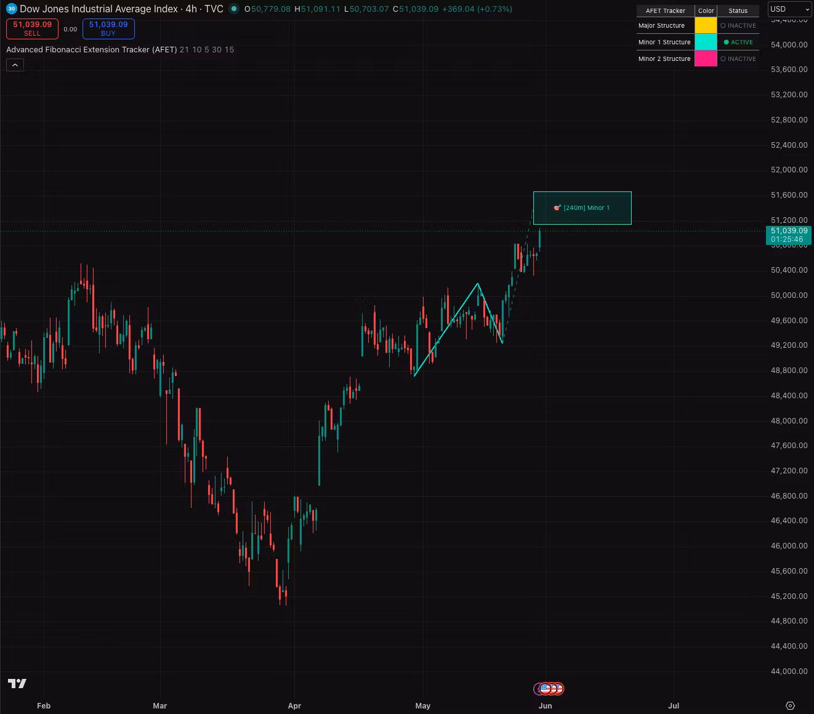Open the leftmost US flag economic event marker
This screenshot has height=714, width=814.
(x=545, y=689)
